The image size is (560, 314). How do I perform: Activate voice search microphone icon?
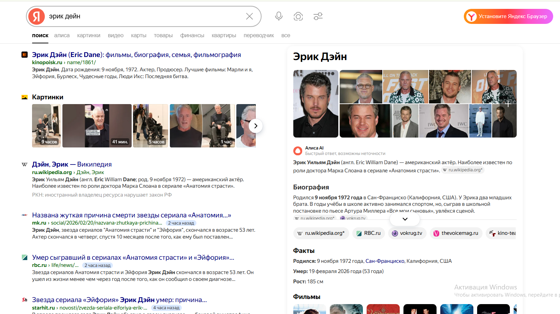[x=279, y=16]
